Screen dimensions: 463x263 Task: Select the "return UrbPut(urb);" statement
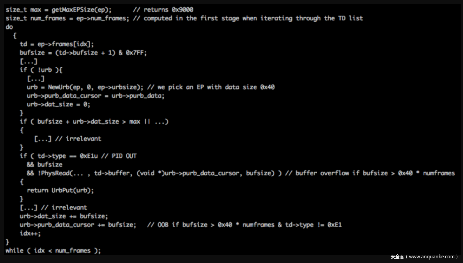[60, 190]
